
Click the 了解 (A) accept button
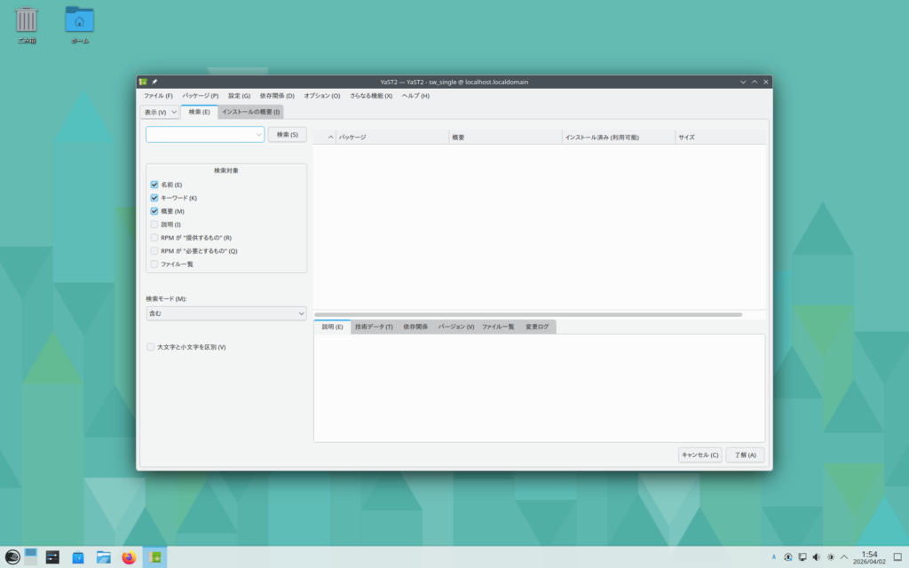tap(744, 454)
